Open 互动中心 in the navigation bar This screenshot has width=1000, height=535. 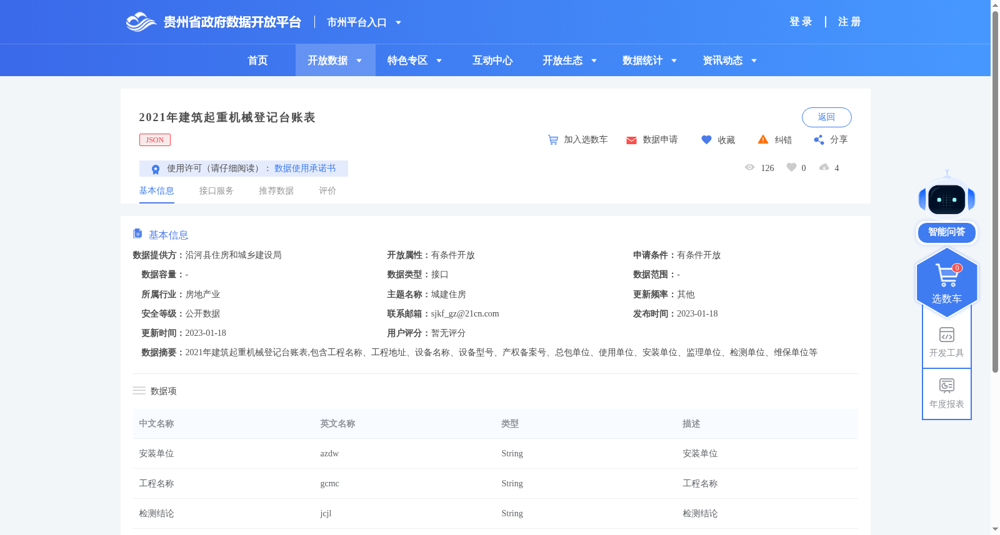click(492, 61)
